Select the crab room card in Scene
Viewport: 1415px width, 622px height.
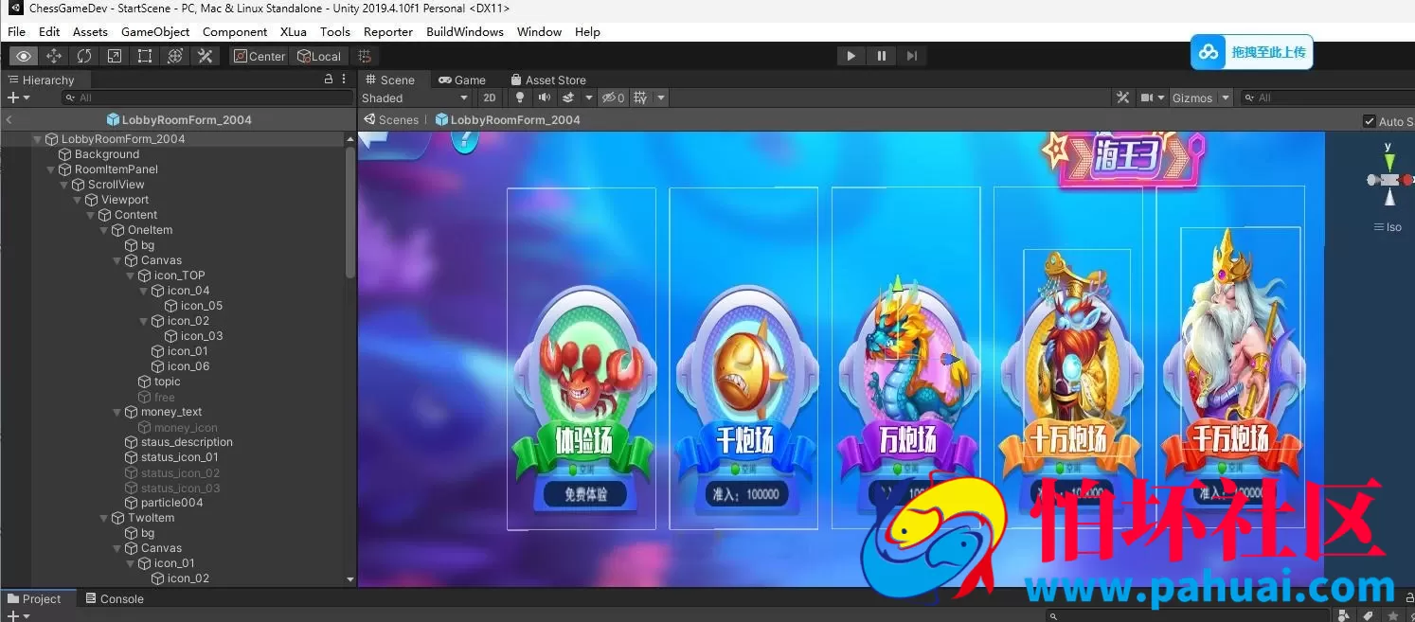582,358
